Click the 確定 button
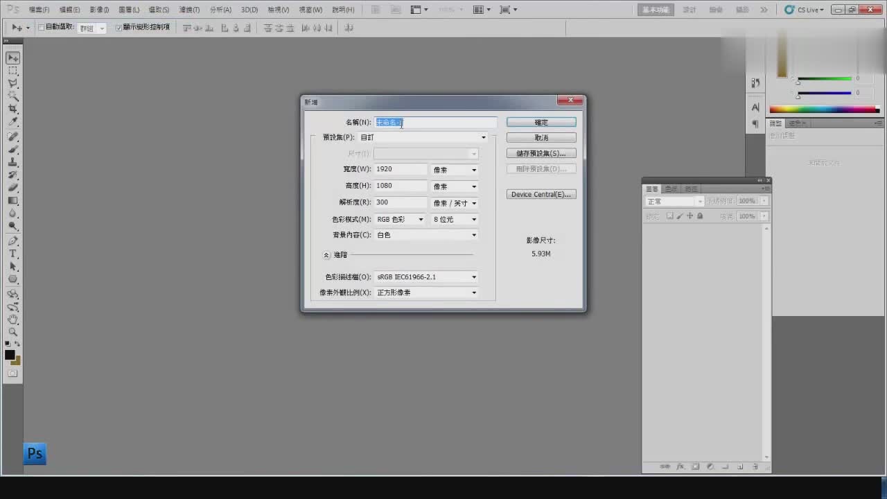Screen dimensions: 887x499 coord(541,122)
